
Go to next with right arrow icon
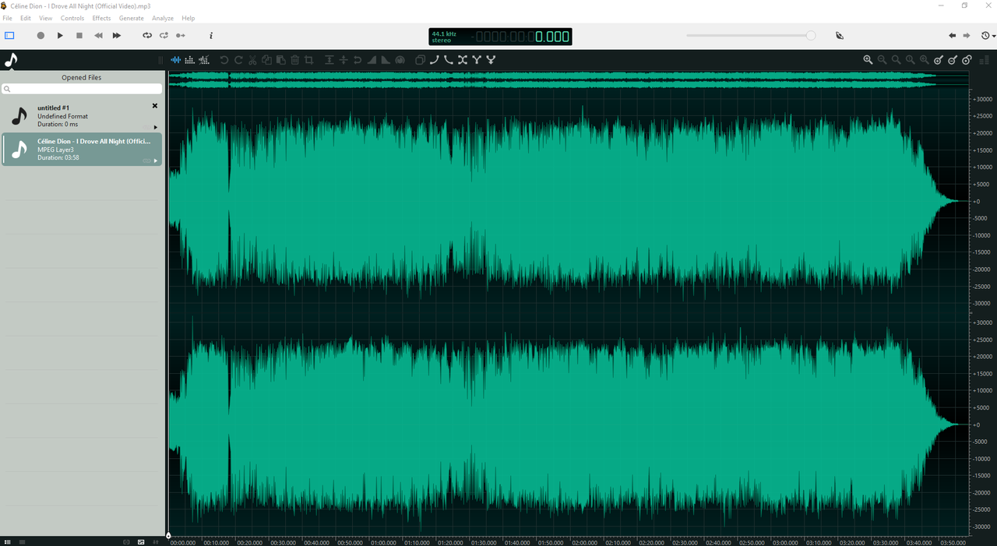click(967, 35)
